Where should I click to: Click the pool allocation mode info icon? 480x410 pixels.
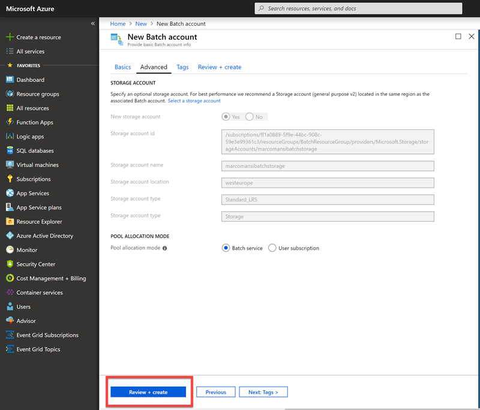coord(164,248)
